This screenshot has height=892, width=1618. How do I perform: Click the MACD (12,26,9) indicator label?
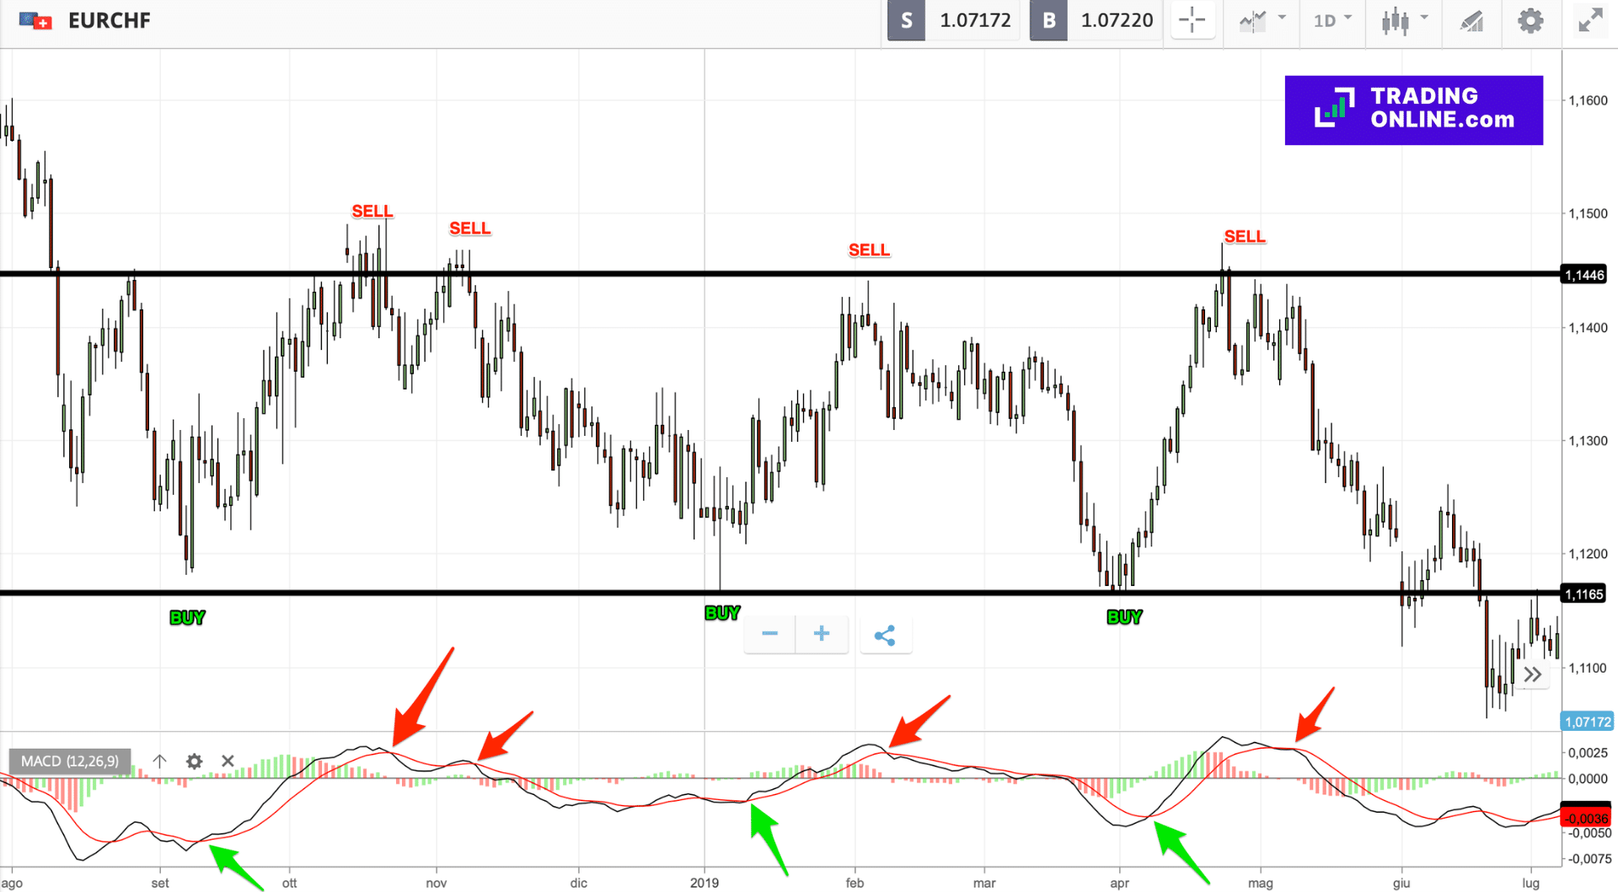(70, 761)
